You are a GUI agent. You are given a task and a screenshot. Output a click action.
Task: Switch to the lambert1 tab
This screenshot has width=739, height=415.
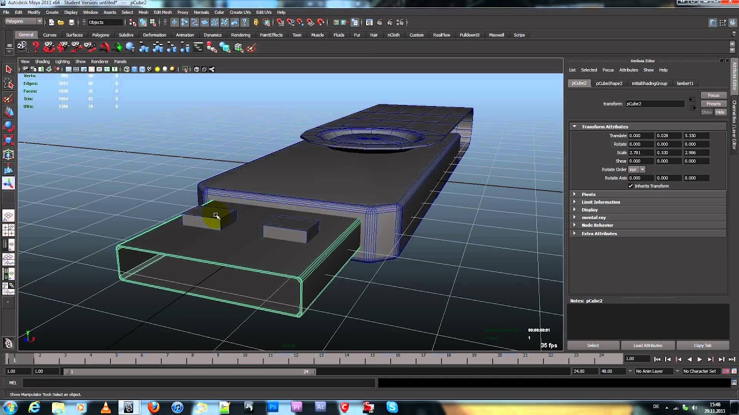pyautogui.click(x=685, y=83)
